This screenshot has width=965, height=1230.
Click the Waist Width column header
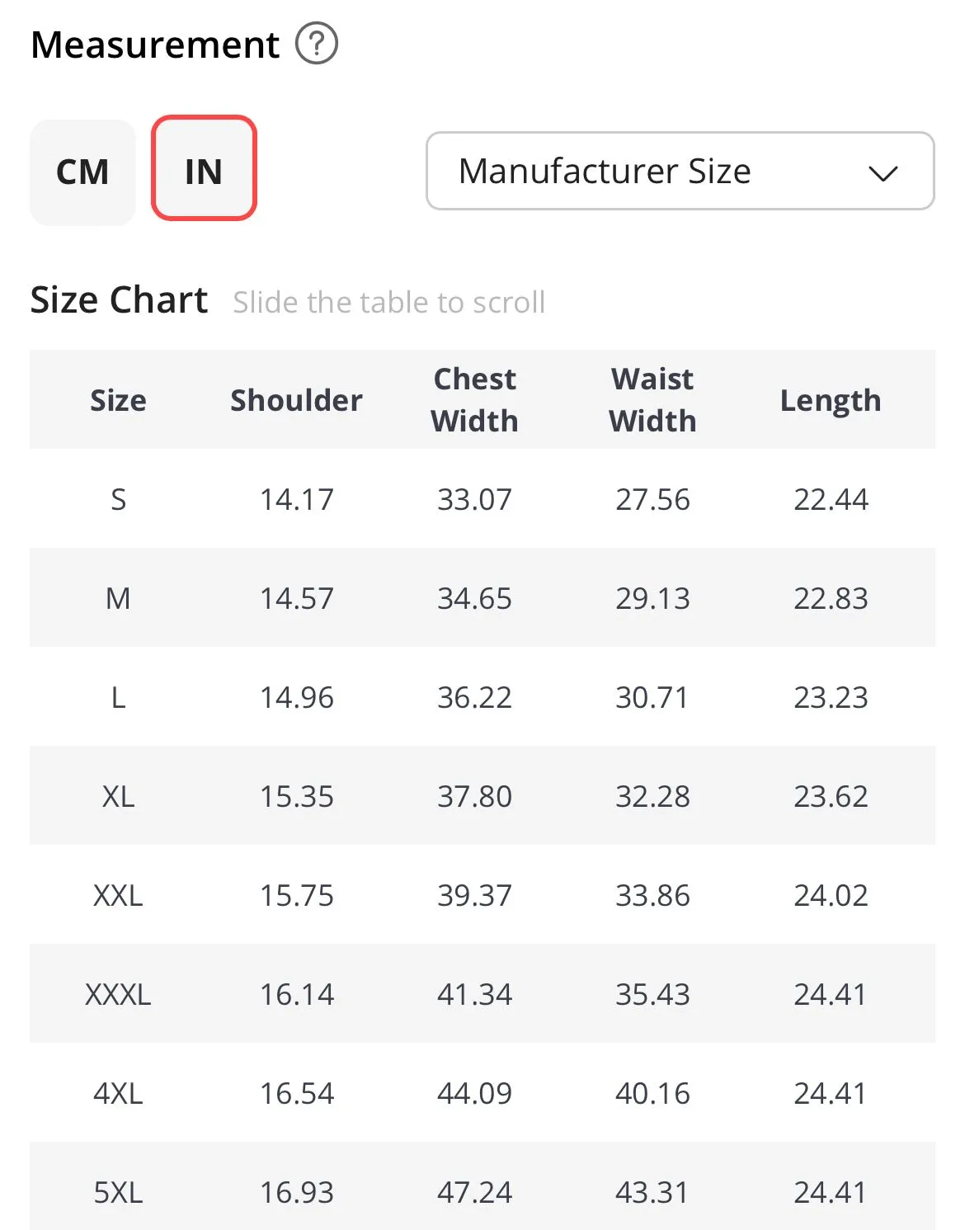click(x=652, y=399)
